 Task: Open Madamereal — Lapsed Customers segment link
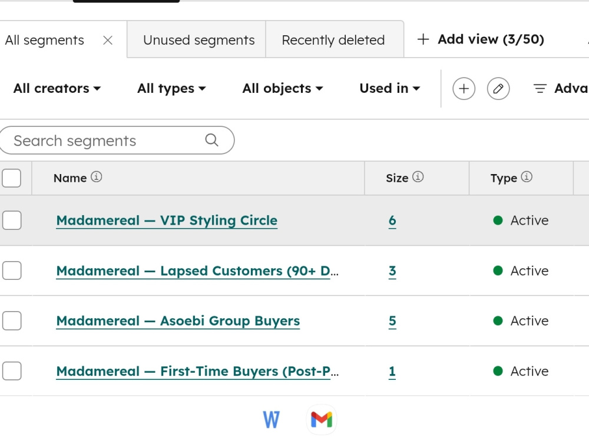tap(197, 270)
